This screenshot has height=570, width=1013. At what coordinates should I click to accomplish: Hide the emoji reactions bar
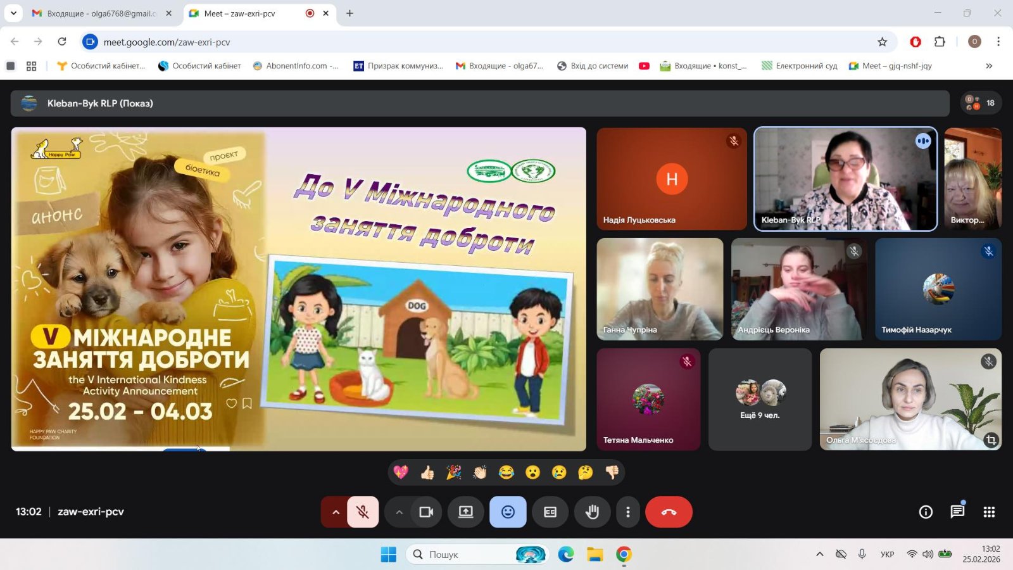[x=508, y=512]
